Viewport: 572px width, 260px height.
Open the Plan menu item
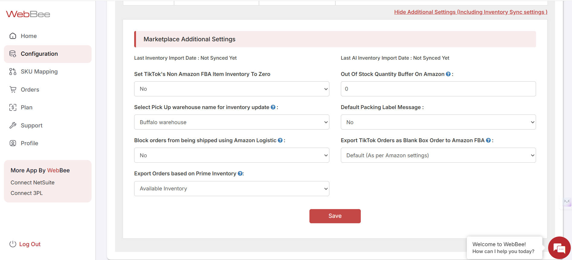click(27, 107)
